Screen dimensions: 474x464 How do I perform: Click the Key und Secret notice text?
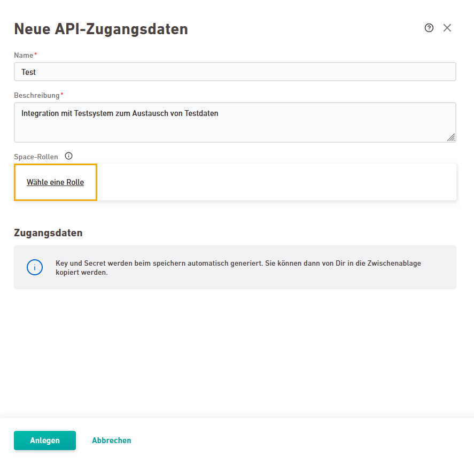(x=238, y=268)
